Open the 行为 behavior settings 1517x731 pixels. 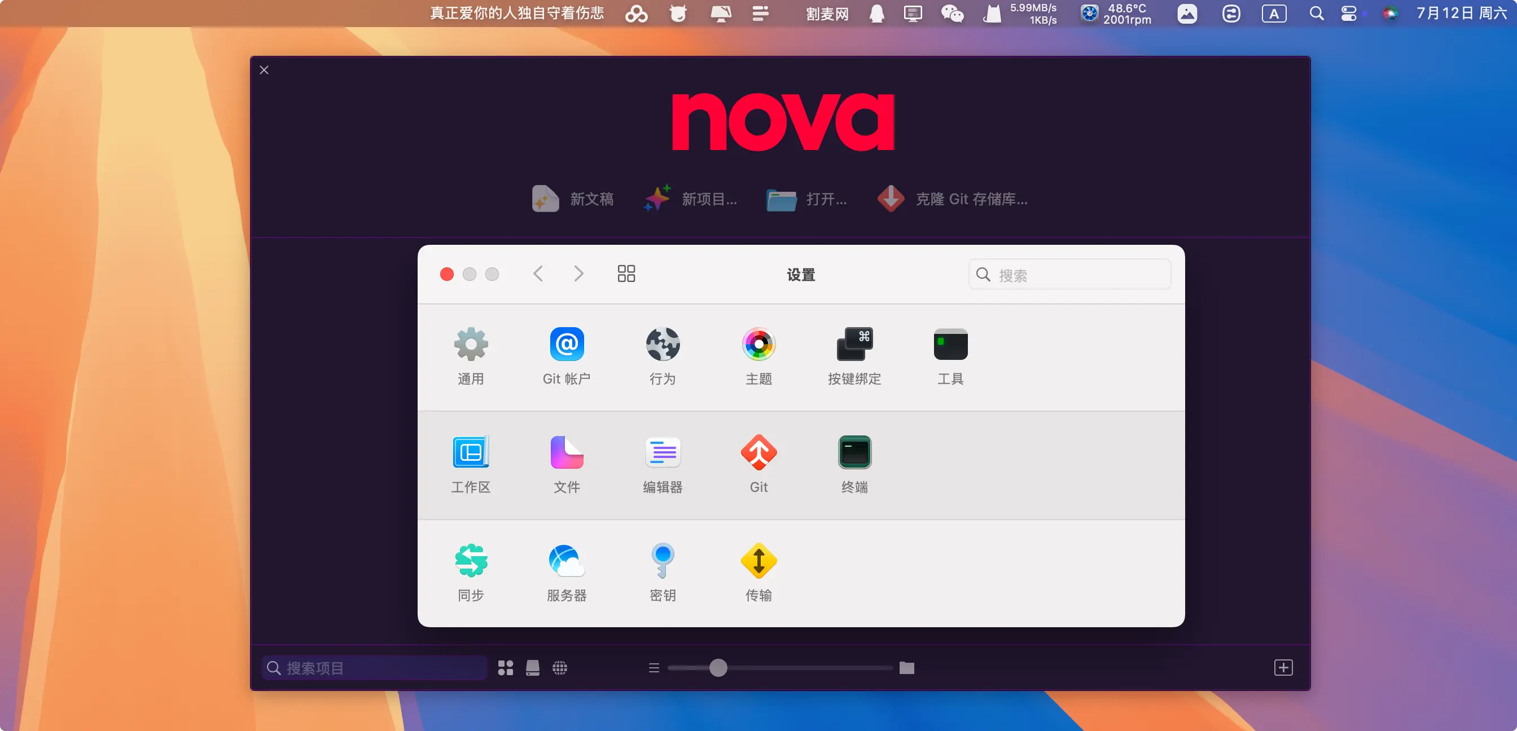pos(663,345)
